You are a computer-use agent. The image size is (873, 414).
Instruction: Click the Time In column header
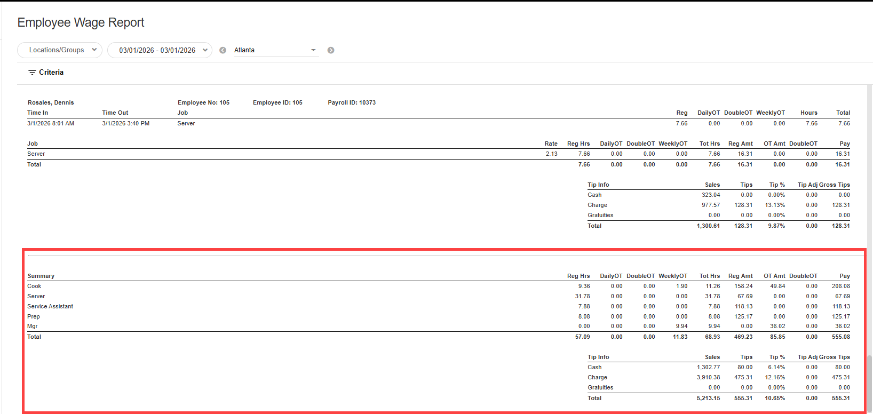[38, 113]
